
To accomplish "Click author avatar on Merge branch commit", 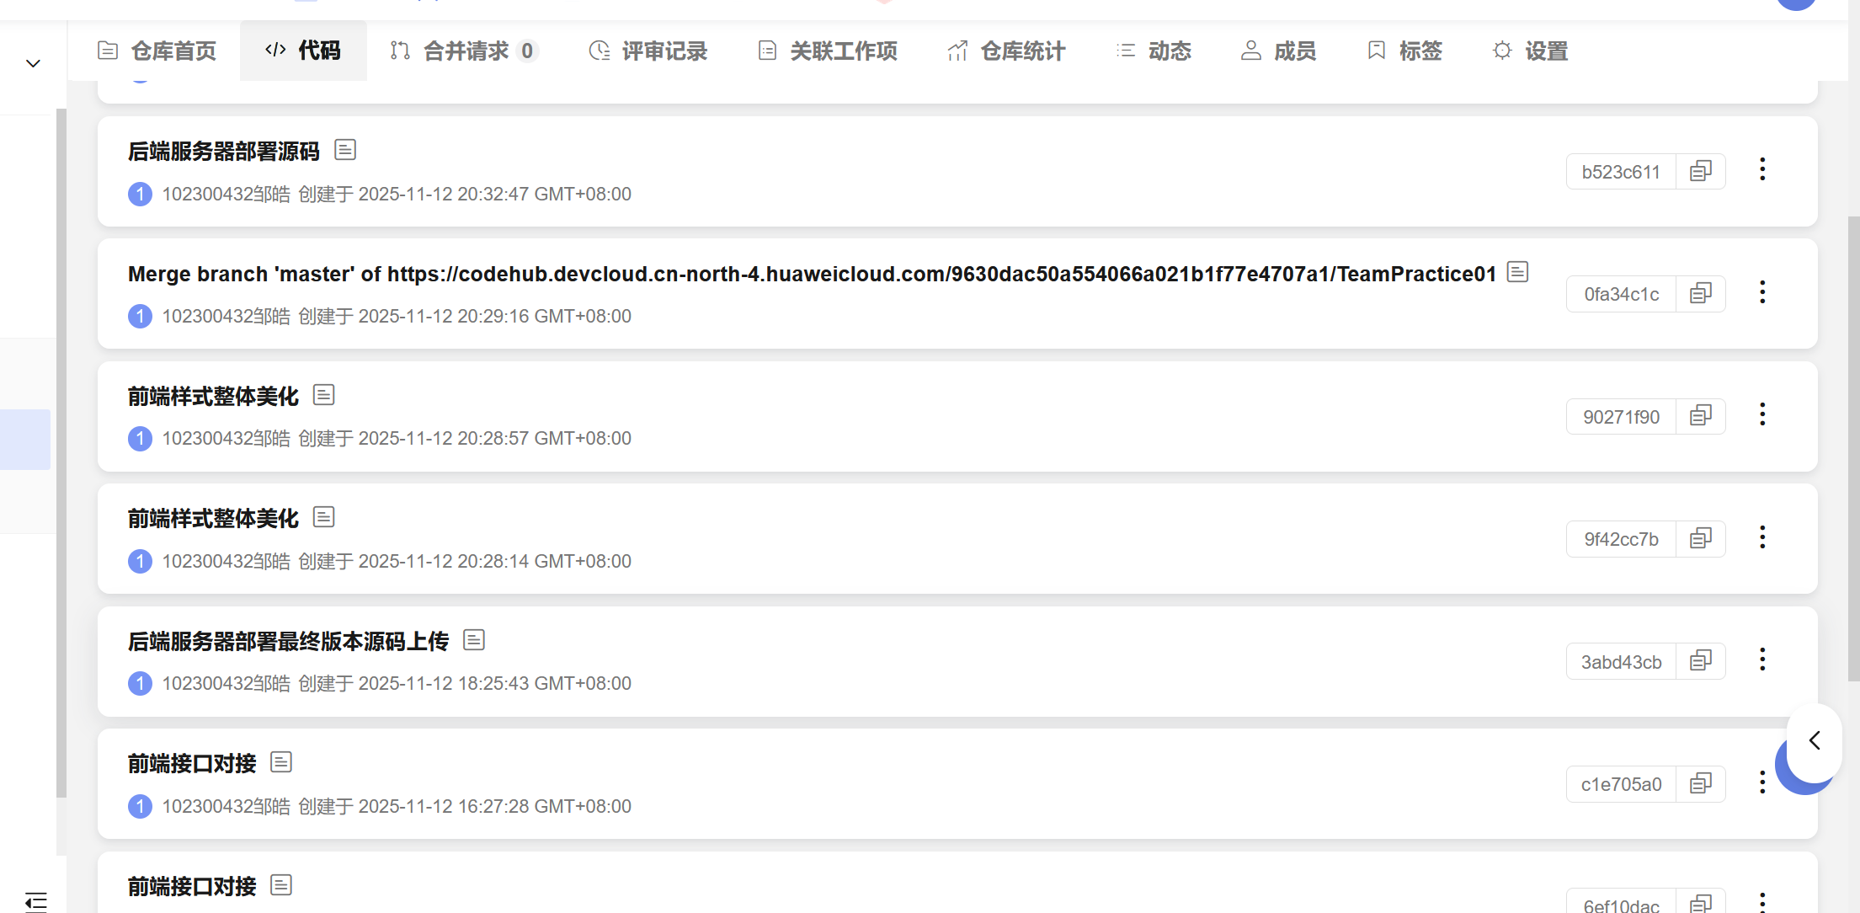I will (x=140, y=316).
